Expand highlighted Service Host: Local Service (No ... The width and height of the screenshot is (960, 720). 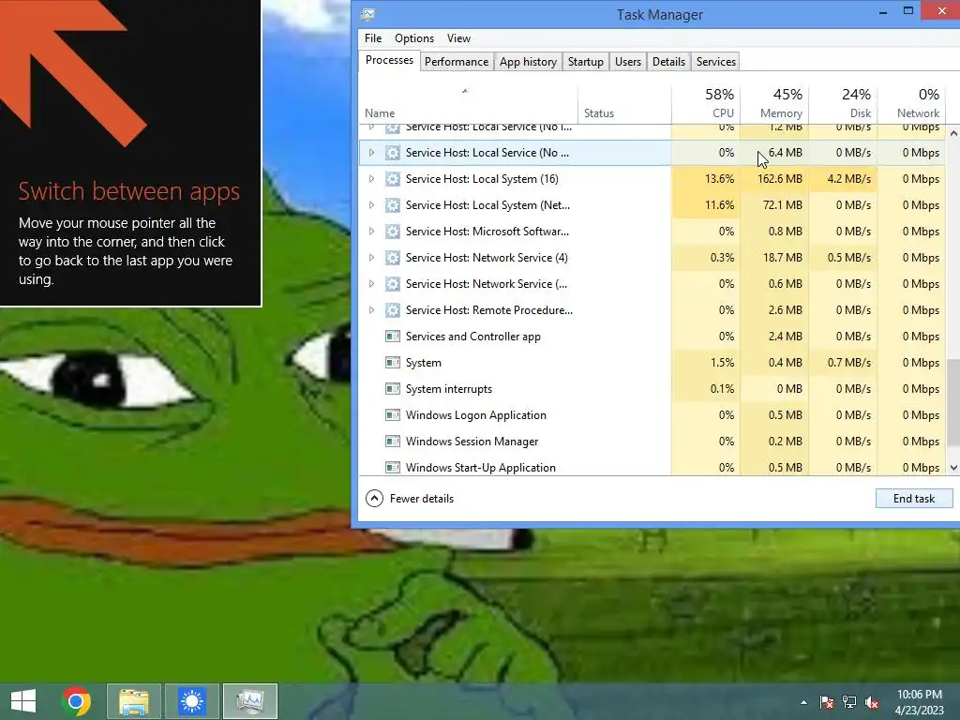click(x=371, y=153)
